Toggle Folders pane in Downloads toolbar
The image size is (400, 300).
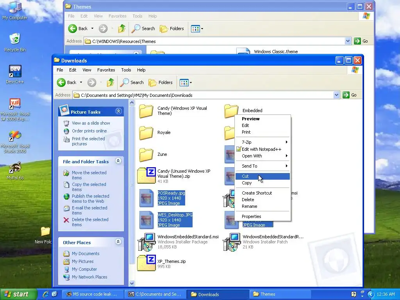[x=161, y=82]
